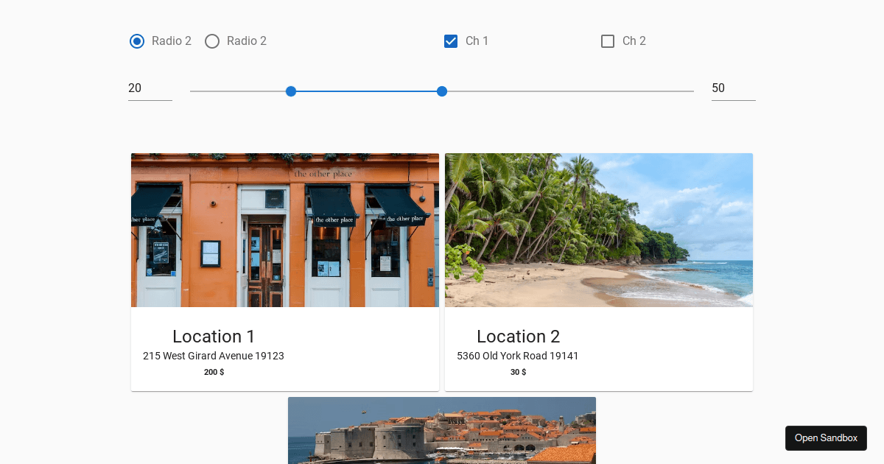Select the Location 1 title
884x464 pixels.
pyautogui.click(x=213, y=337)
